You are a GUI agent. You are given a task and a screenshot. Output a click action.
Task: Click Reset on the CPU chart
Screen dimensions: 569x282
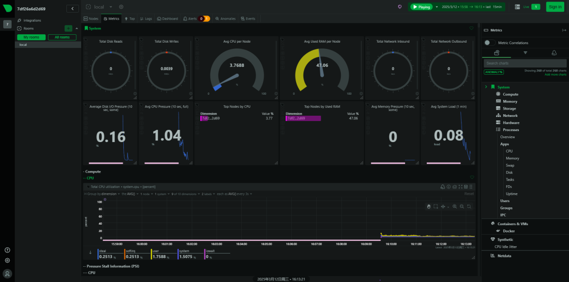pos(469,194)
